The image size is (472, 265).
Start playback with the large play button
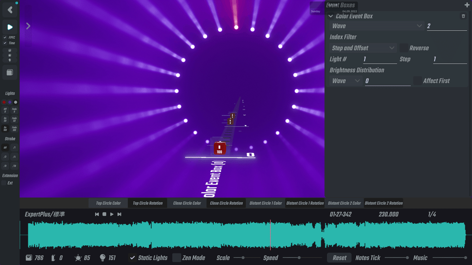click(10, 27)
